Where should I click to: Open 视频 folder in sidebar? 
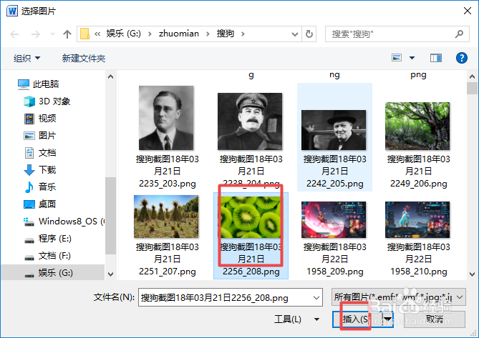[x=40, y=118]
